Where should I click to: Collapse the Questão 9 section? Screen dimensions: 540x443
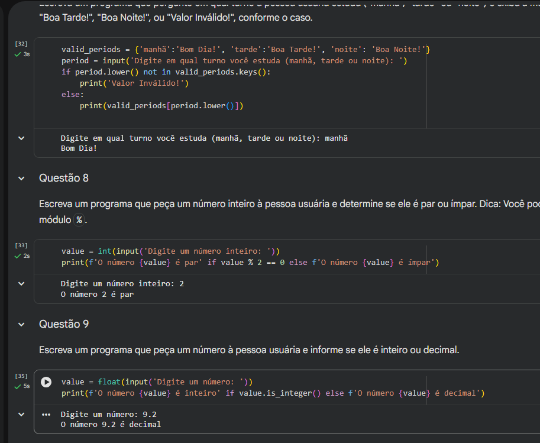coord(21,325)
